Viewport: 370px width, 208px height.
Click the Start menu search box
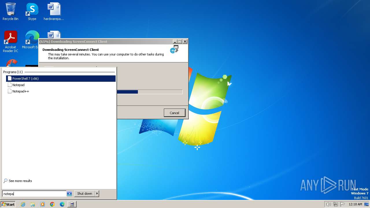pyautogui.click(x=34, y=194)
